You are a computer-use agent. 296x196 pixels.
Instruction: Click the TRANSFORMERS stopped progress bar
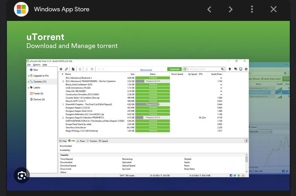tap(153, 81)
